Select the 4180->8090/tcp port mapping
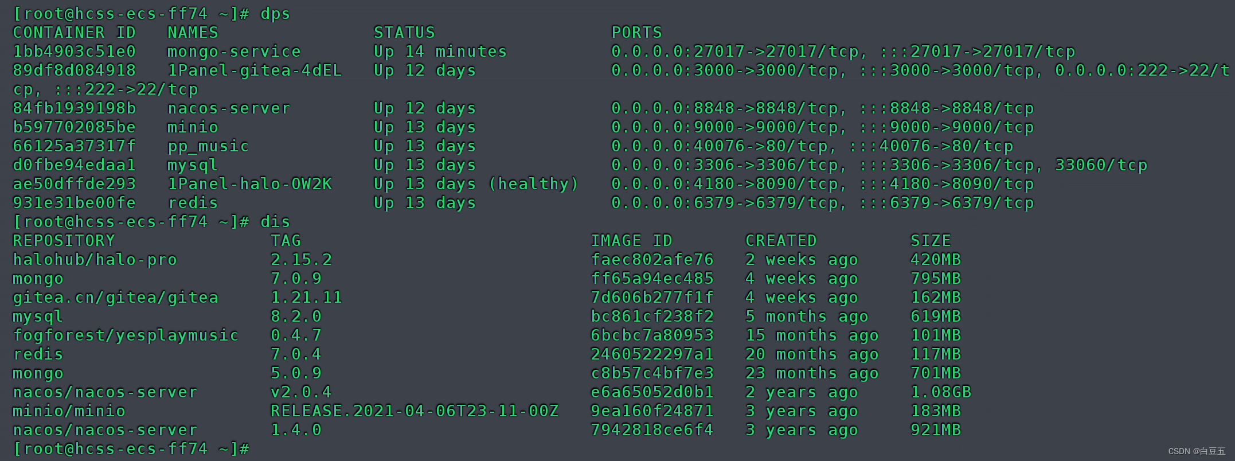 [823, 184]
